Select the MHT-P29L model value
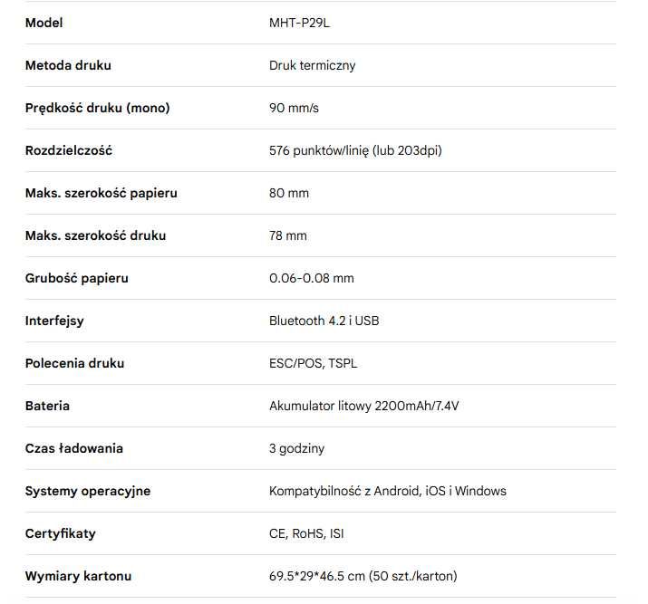648x604 pixels. pyautogui.click(x=300, y=23)
